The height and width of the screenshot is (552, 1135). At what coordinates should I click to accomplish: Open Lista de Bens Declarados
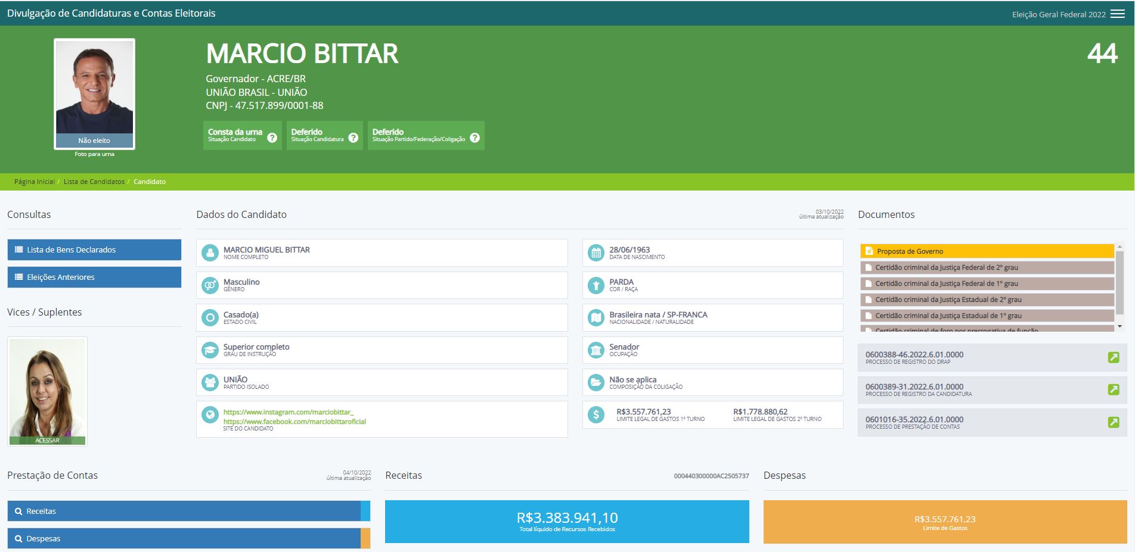94,250
